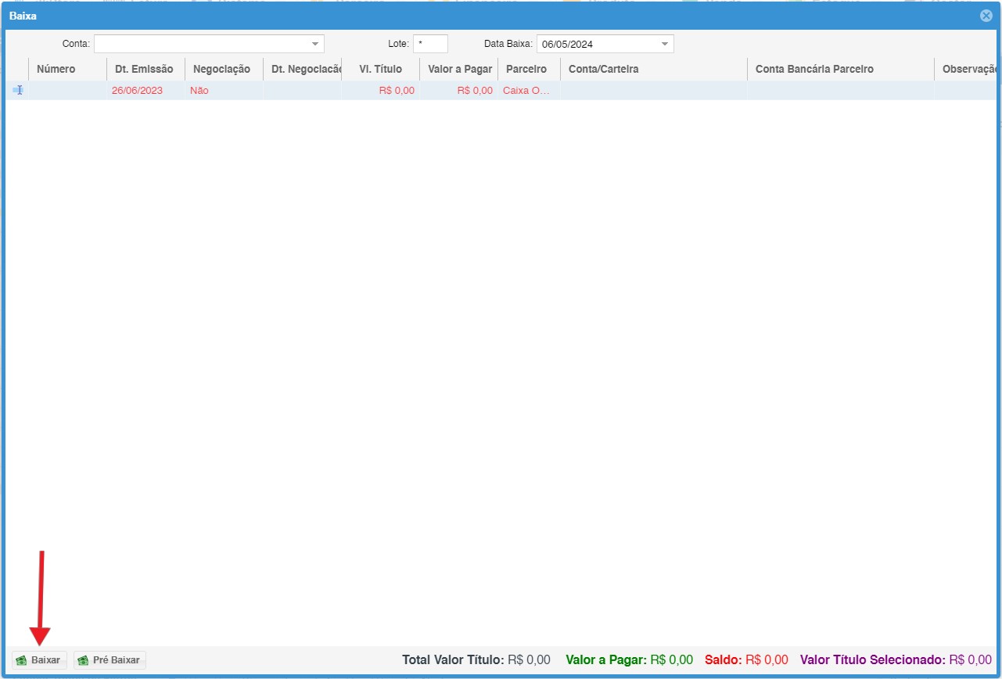Sort by Dt. Emissão column header
Image resolution: width=1002 pixels, height=679 pixels.
tap(145, 69)
